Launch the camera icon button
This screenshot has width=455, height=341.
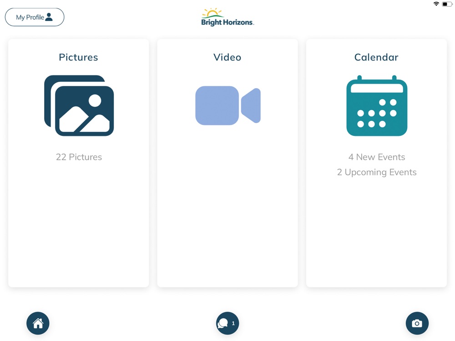pos(417,323)
